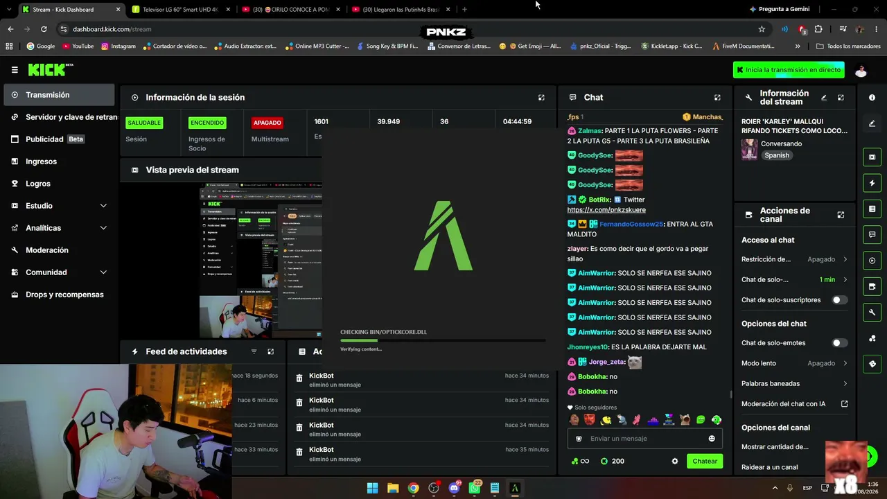Viewport: 887px width, 499px height.
Task: Show more bookmarks with the chevron
Action: (798, 46)
